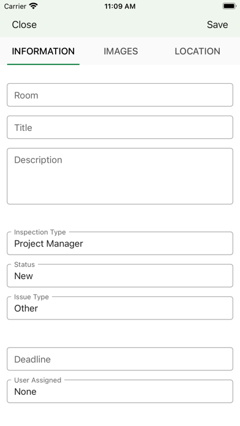Select the Title text field
The height and width of the screenshot is (426, 240).
pos(120,127)
